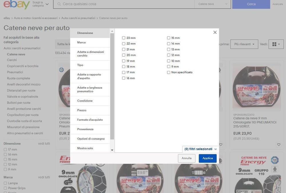This screenshot has width=286, height=193.
Task: Switch to Adatte a dimensioni cerchio tab
Action: point(90,54)
